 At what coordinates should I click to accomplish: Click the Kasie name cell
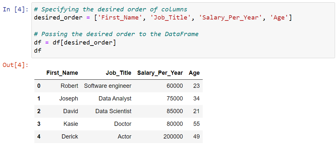(71, 124)
